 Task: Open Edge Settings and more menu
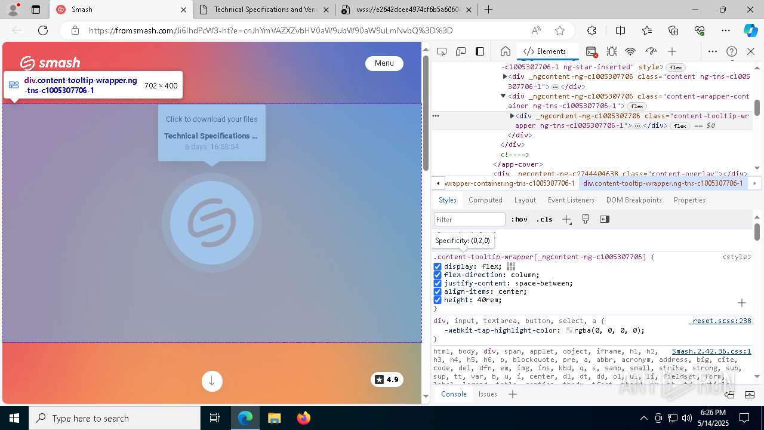pos(726,30)
